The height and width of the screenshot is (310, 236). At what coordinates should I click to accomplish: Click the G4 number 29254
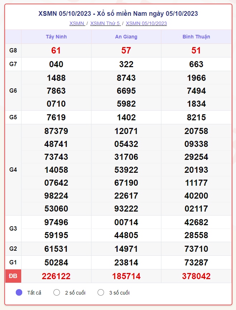(x=196, y=157)
